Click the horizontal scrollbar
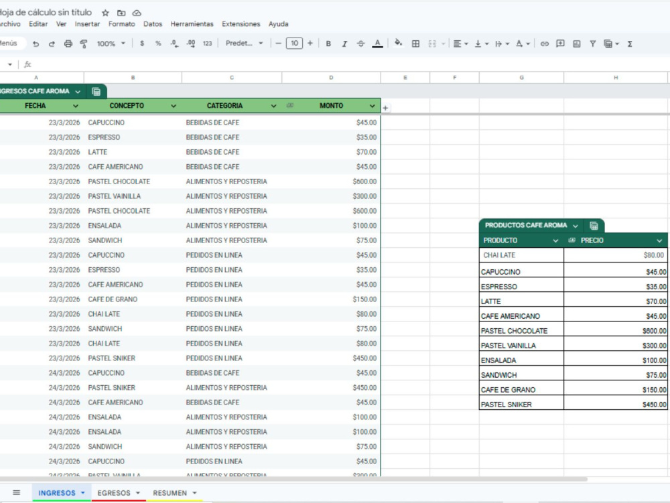The width and height of the screenshot is (670, 503). (x=293, y=479)
